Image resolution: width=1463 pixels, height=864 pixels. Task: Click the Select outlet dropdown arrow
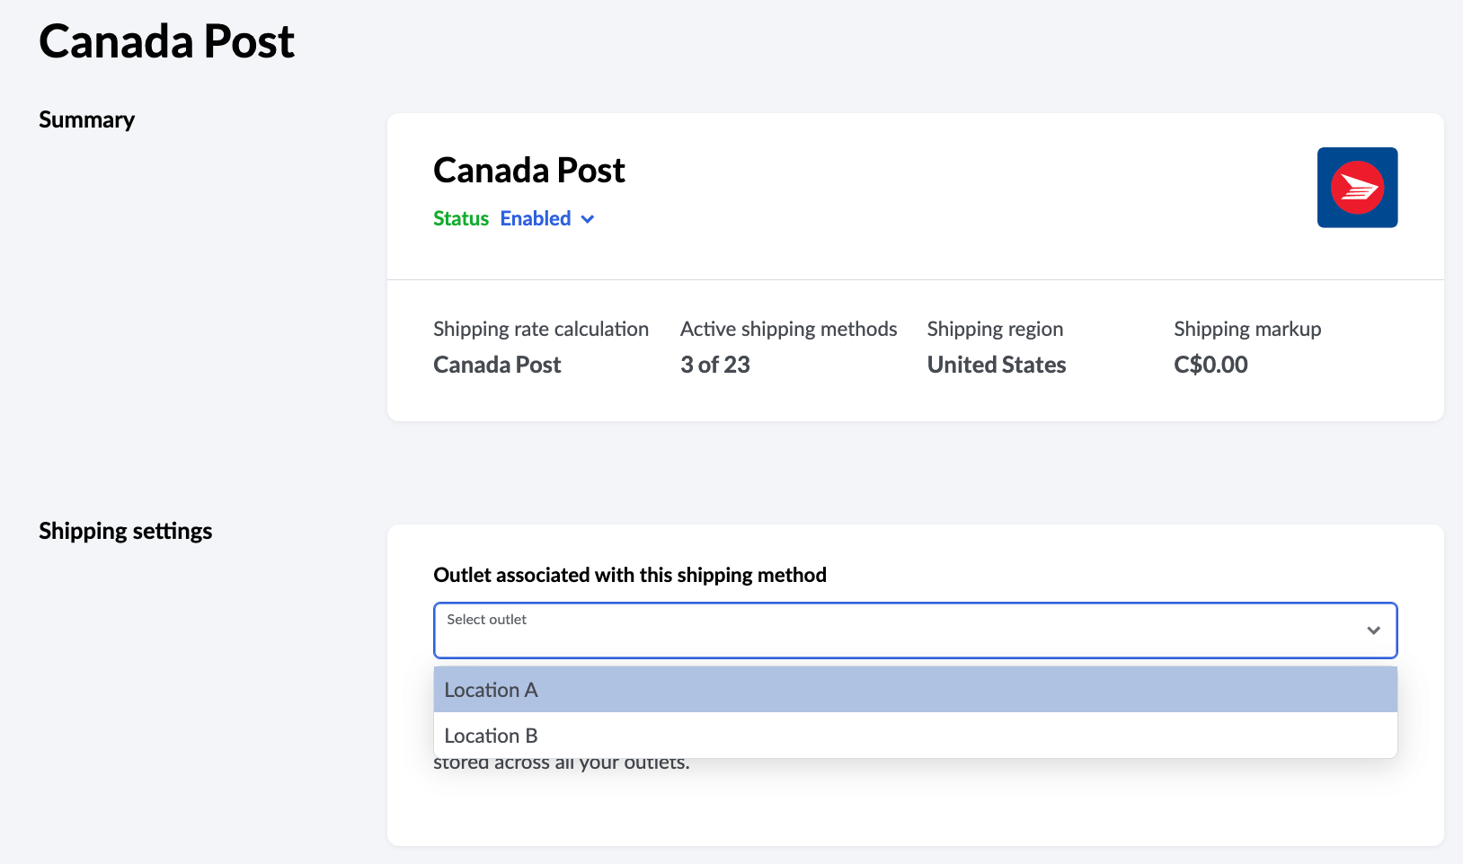1373,630
